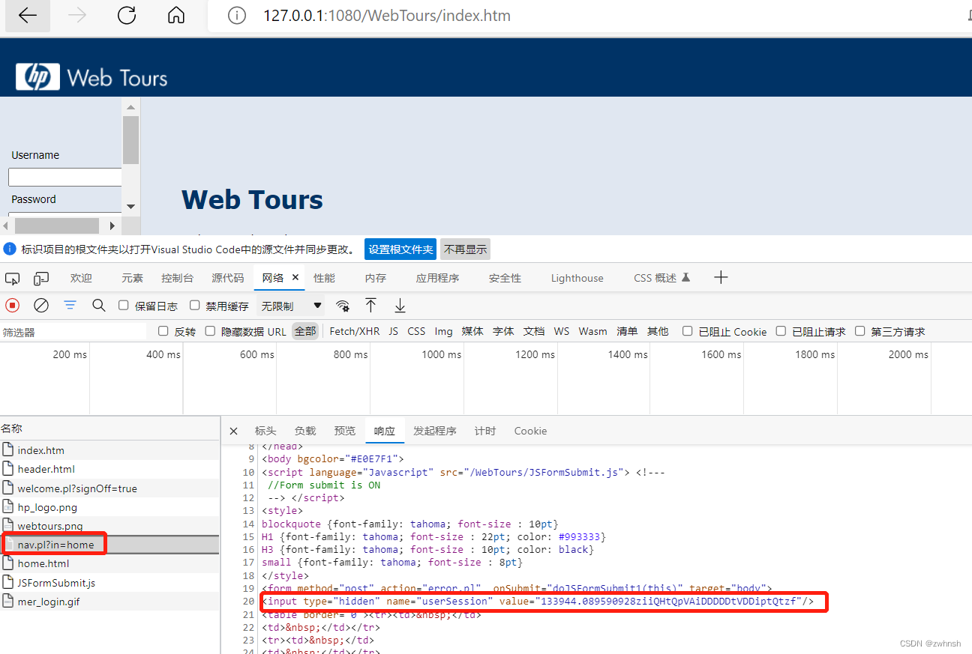This screenshot has height=654, width=972.
Task: Close the request details pane with X
Action: [x=233, y=431]
